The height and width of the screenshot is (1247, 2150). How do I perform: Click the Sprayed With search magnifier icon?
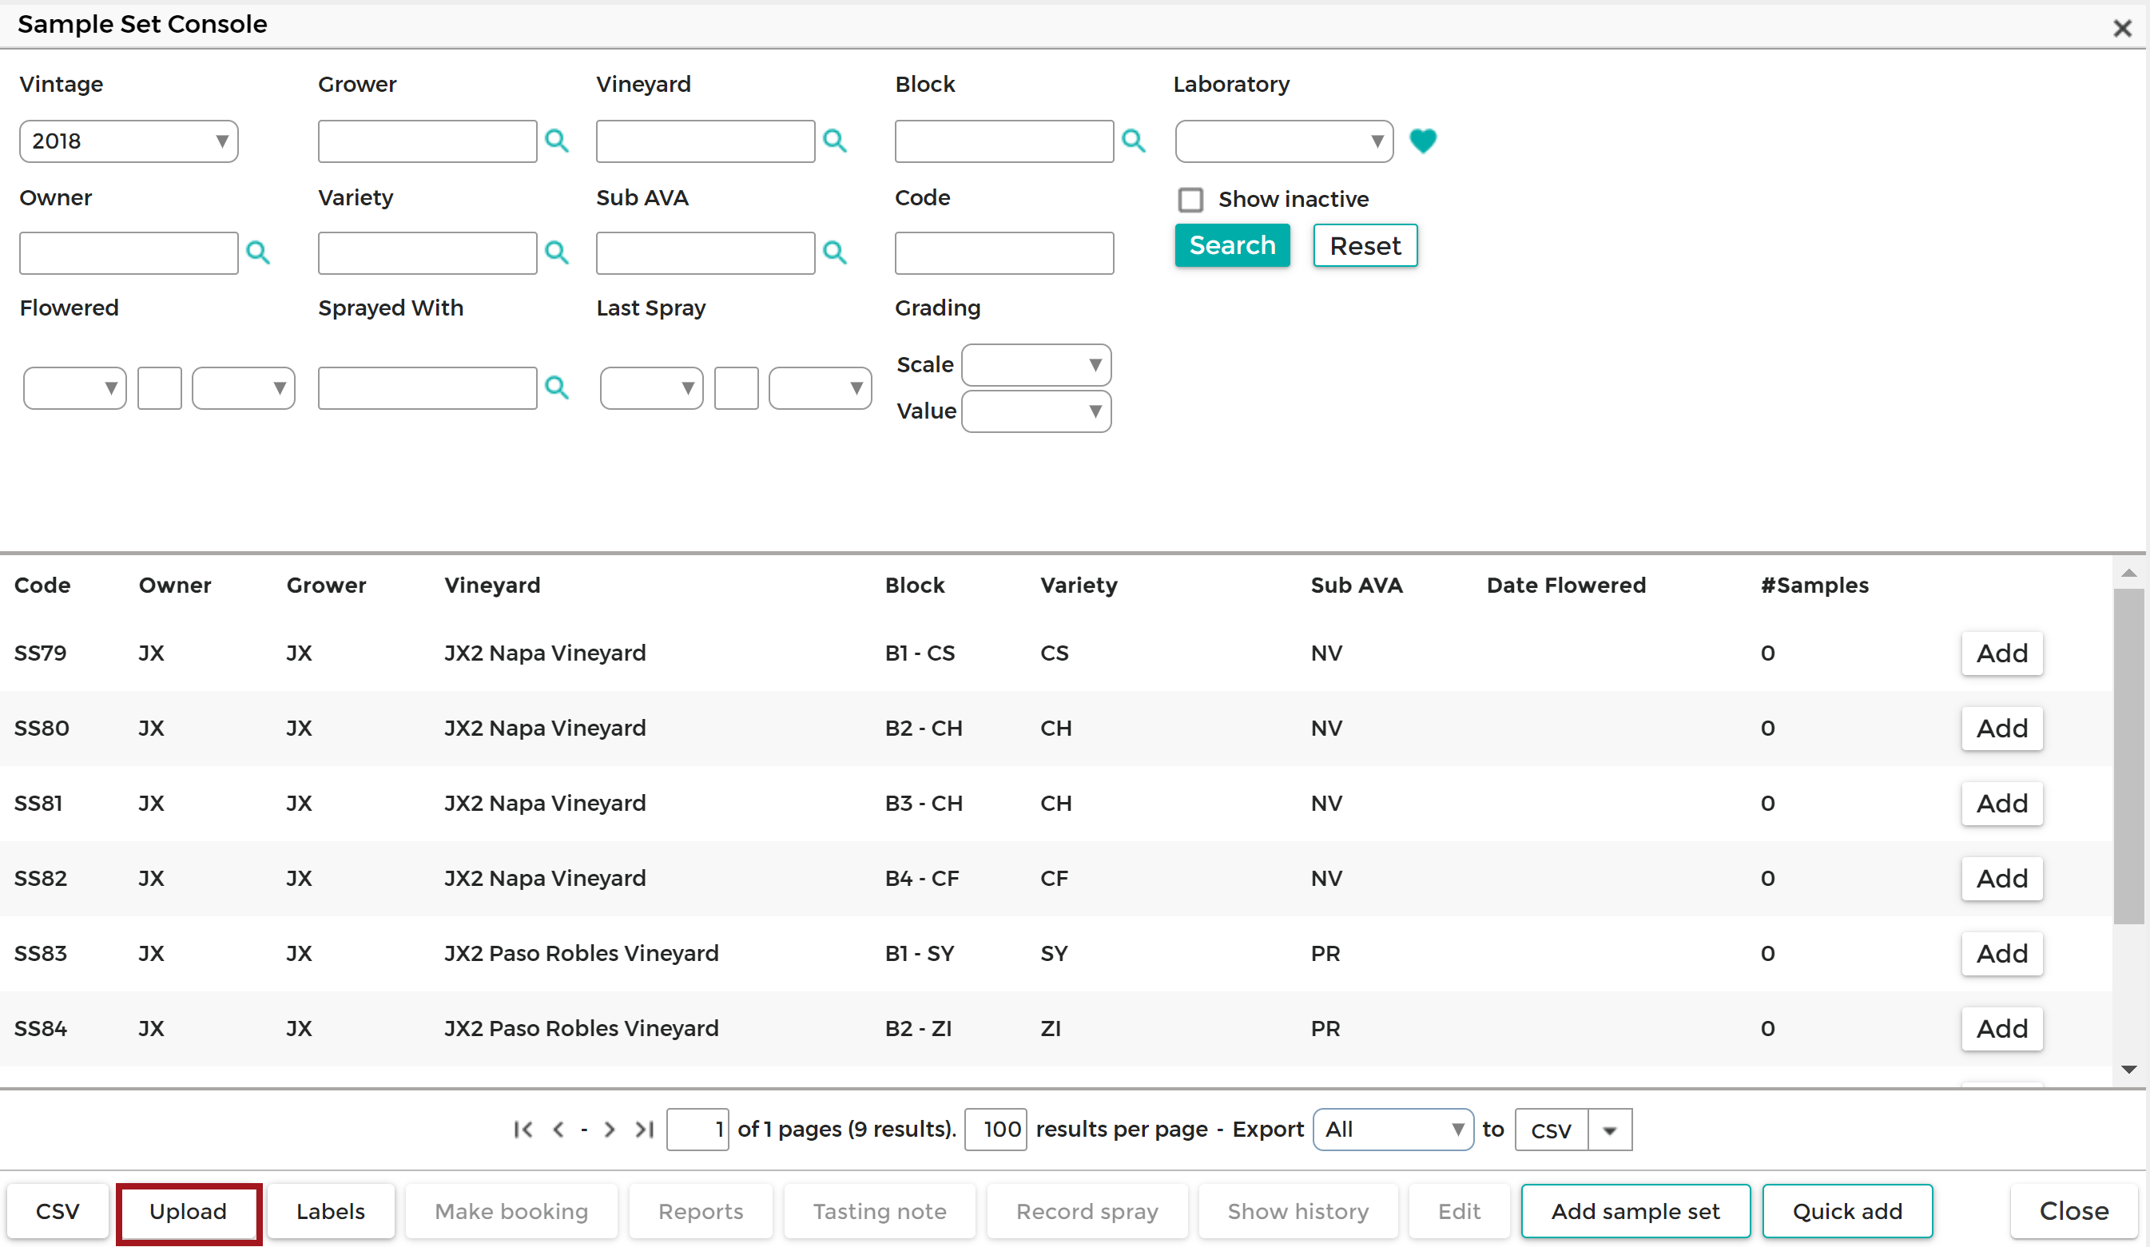(556, 388)
